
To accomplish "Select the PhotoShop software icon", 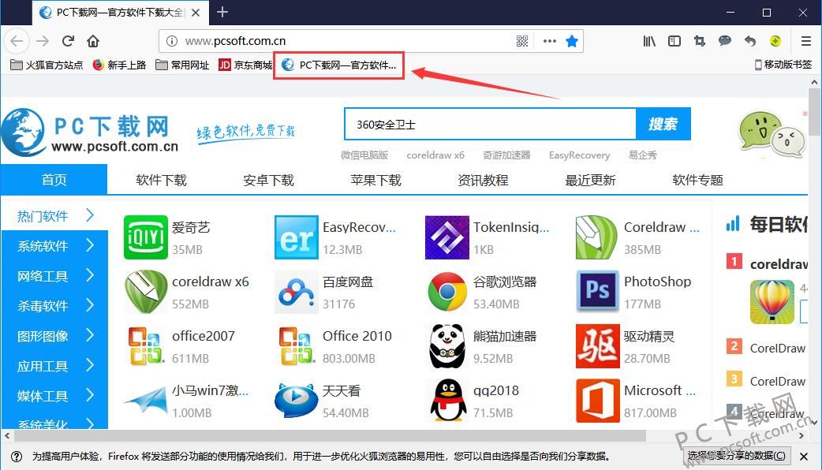I will click(x=597, y=292).
